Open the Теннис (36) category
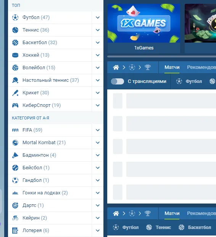 [x=50, y=30]
